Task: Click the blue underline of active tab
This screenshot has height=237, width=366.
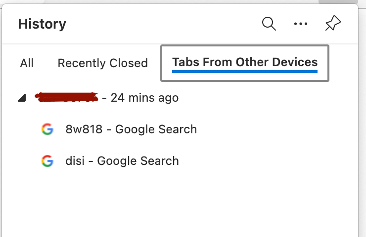Action: click(245, 72)
